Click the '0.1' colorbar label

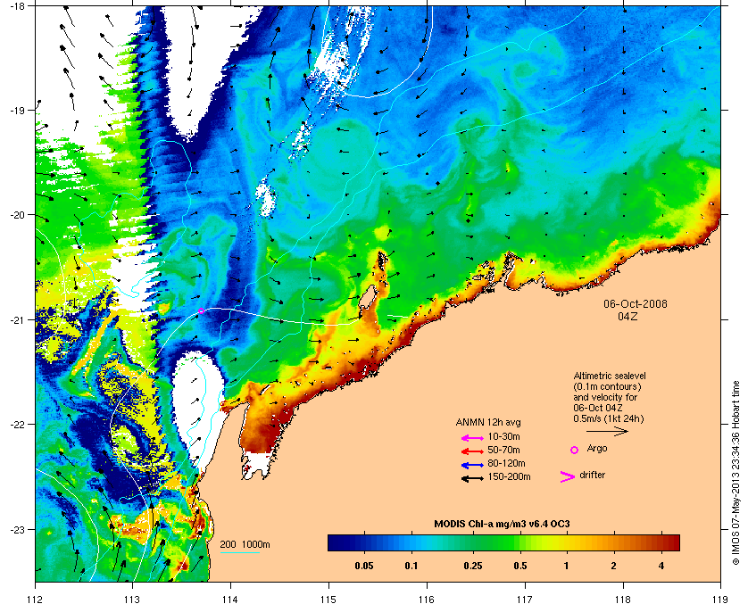click(411, 566)
